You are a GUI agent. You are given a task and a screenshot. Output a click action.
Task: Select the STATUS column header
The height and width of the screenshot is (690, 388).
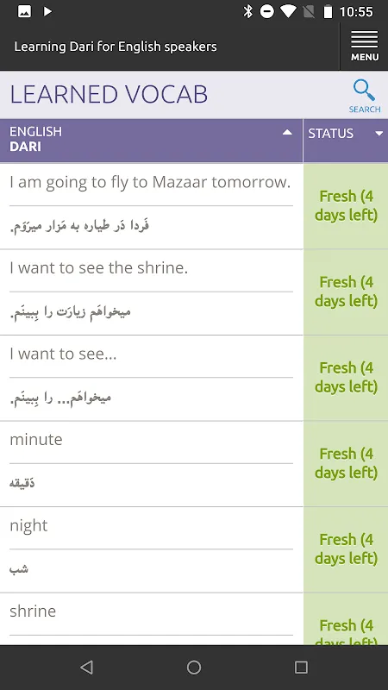346,141
